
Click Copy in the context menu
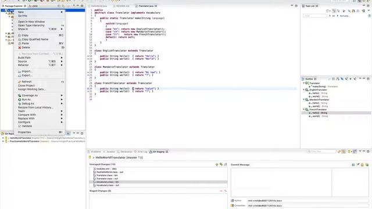pos(40,35)
